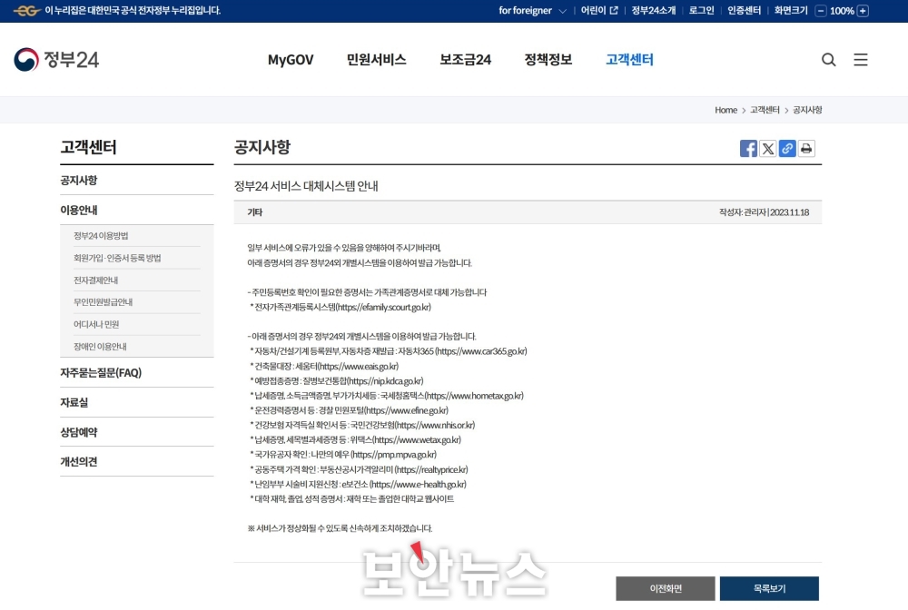Open the search magnifier icon

829,60
